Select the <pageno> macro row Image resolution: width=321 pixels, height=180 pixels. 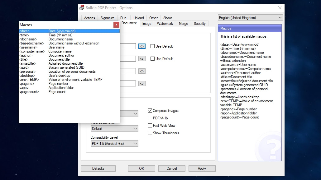[69, 84]
